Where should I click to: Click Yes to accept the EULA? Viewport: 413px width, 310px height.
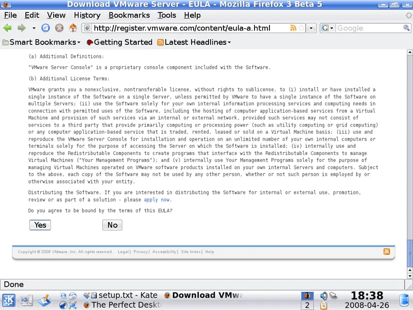tap(40, 225)
